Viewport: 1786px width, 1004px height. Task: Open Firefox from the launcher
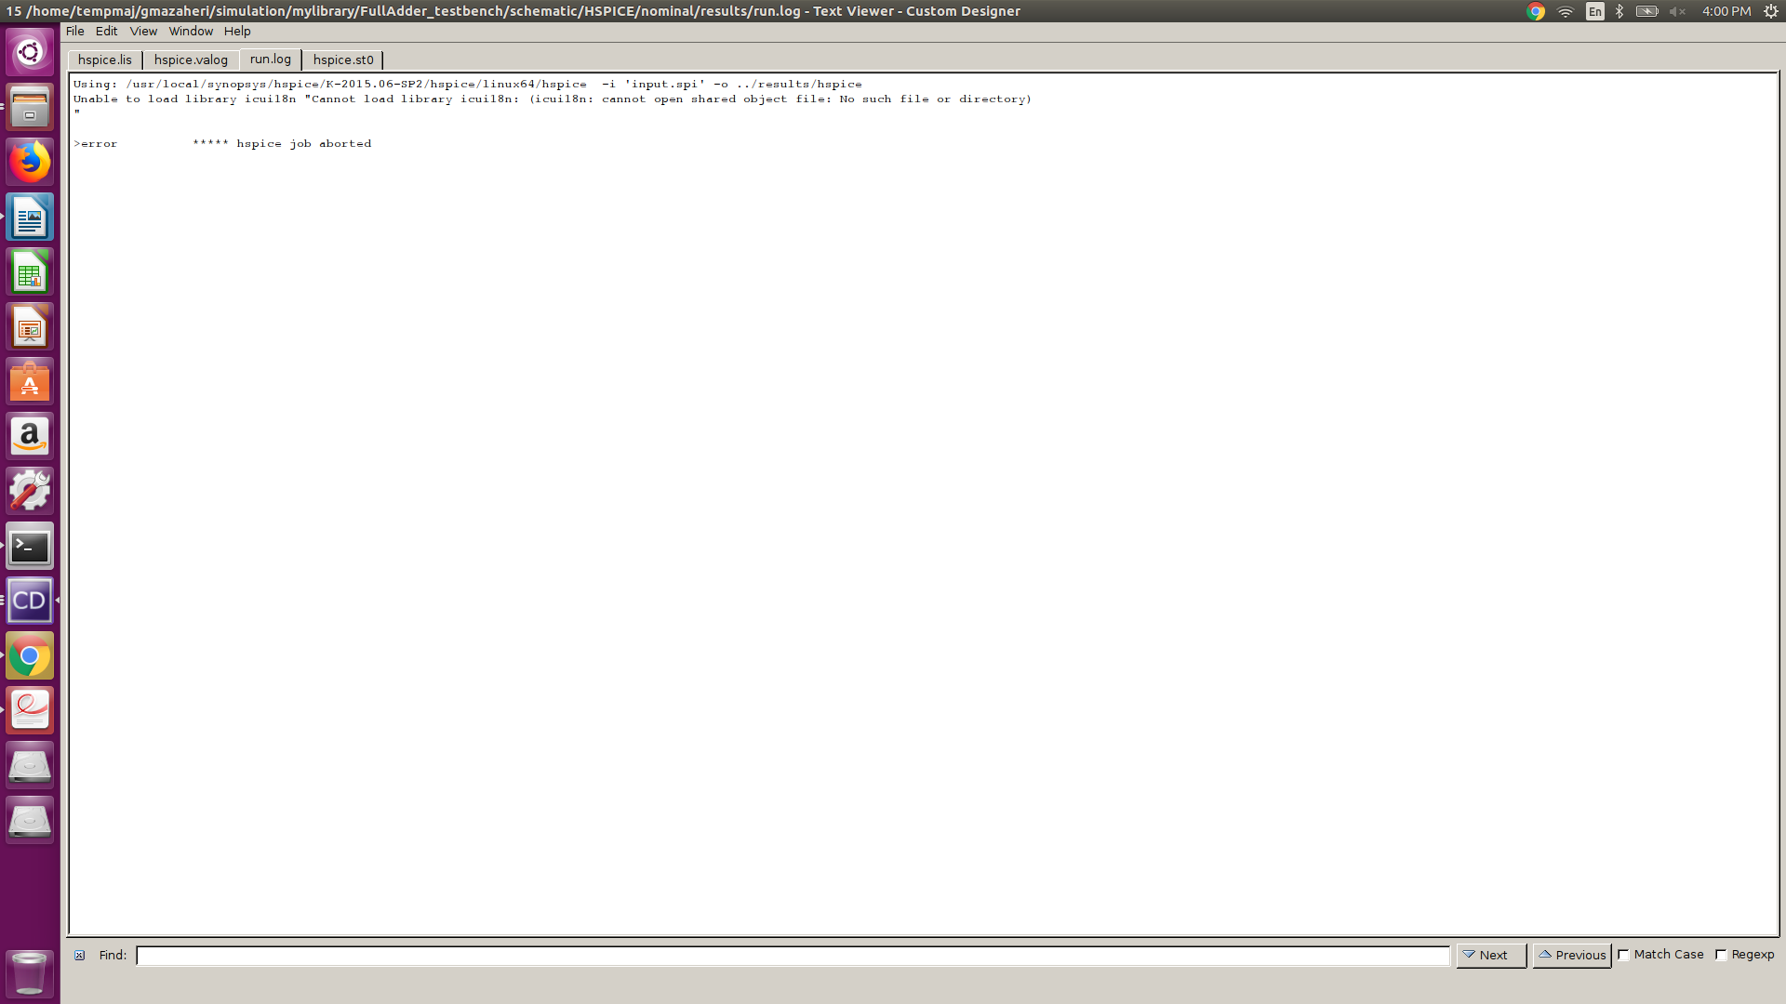click(x=30, y=162)
